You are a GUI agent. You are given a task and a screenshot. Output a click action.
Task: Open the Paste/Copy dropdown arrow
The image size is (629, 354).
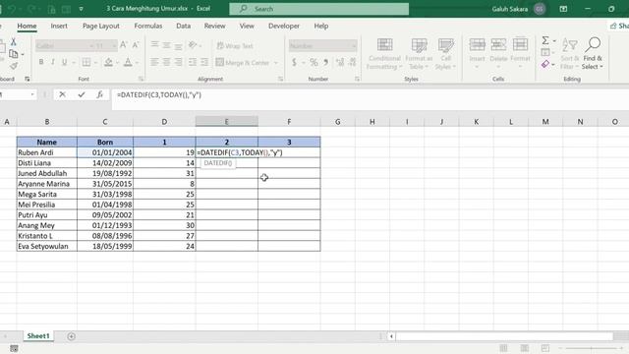pos(23,54)
